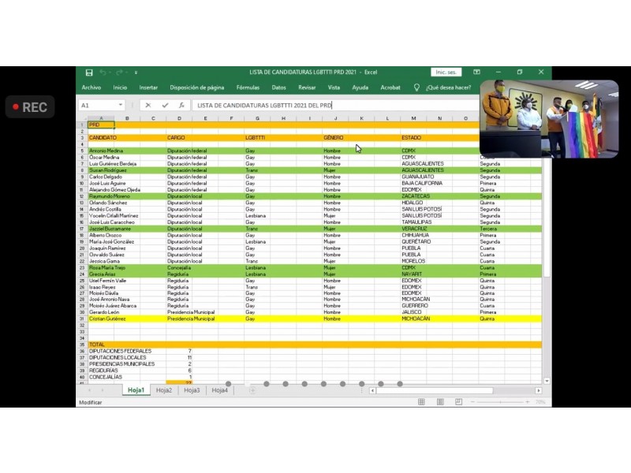Open the Ayuda tab
631x473 pixels.
click(360, 88)
